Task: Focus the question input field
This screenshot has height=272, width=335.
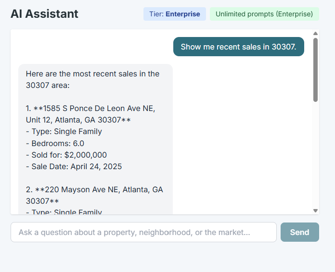Action: (143, 232)
